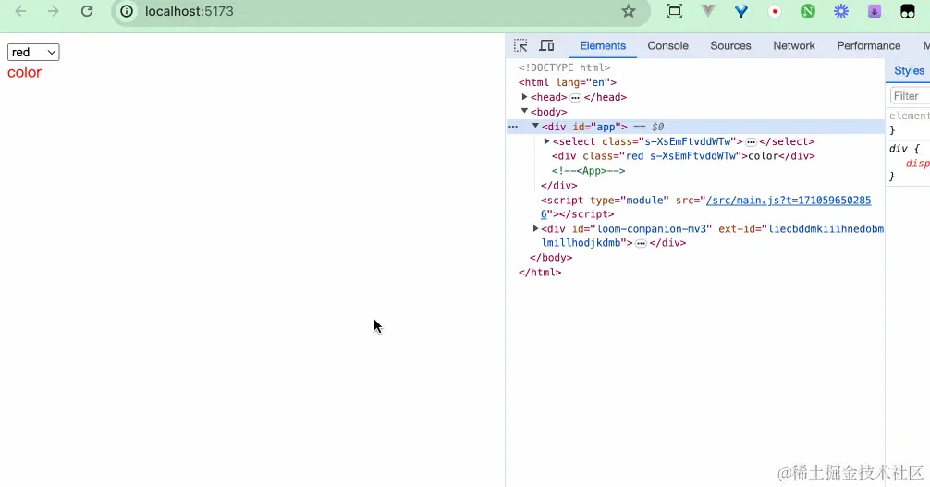Expand the loom-companion-mv3 div node

coord(535,228)
